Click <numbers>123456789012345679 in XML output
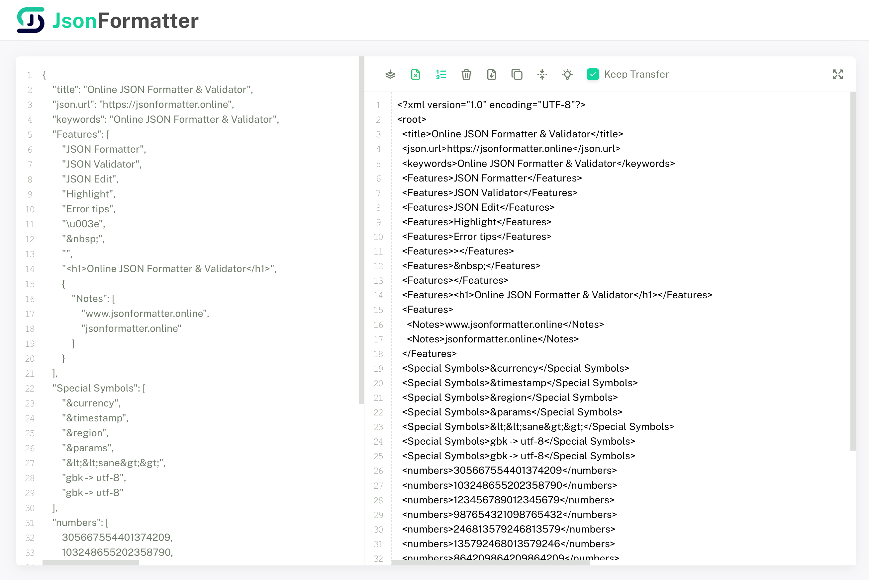 tap(508, 500)
